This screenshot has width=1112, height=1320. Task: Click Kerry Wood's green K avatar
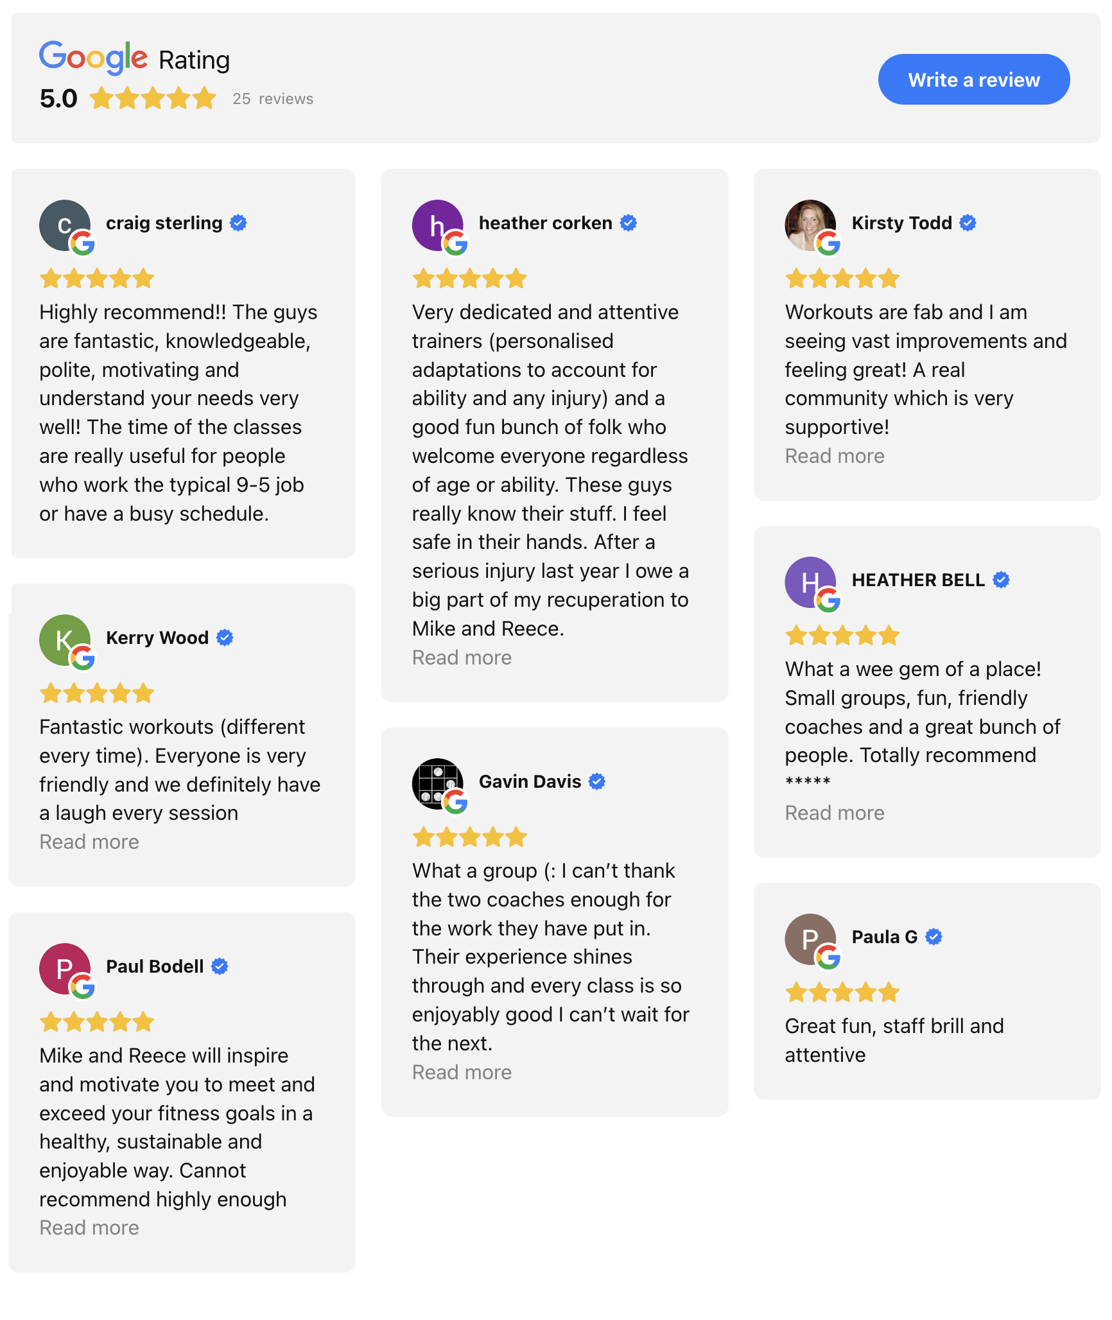(x=64, y=639)
